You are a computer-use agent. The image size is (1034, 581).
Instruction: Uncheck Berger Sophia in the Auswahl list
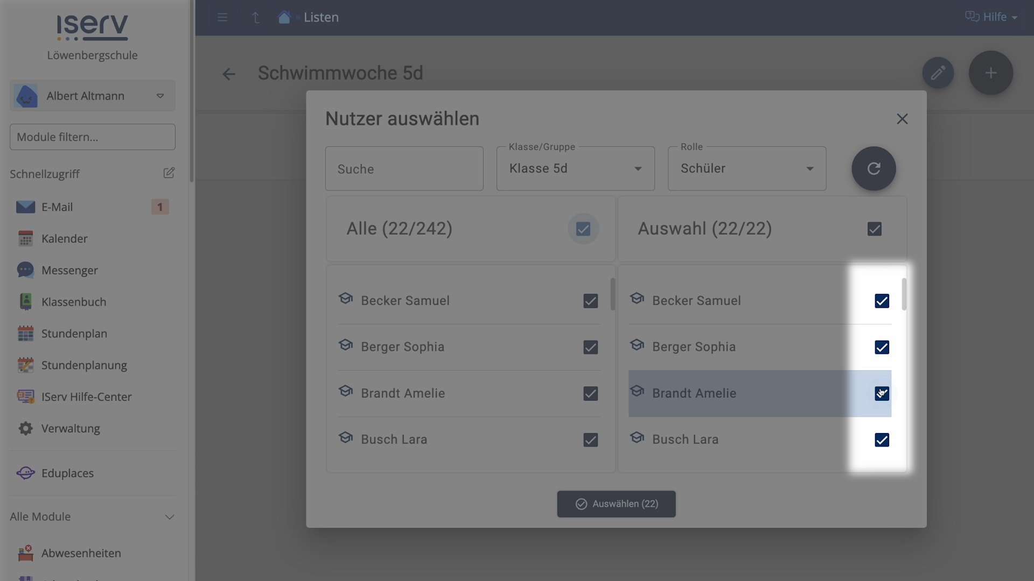coord(882,348)
